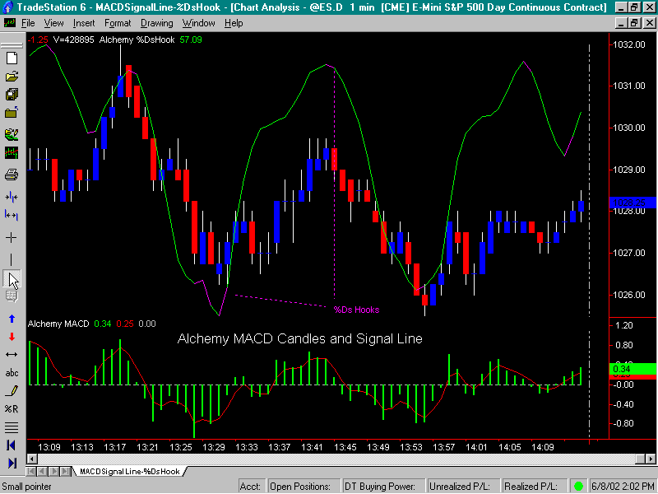Open the Insert menu
The width and height of the screenshot is (658, 494).
pyautogui.click(x=84, y=23)
